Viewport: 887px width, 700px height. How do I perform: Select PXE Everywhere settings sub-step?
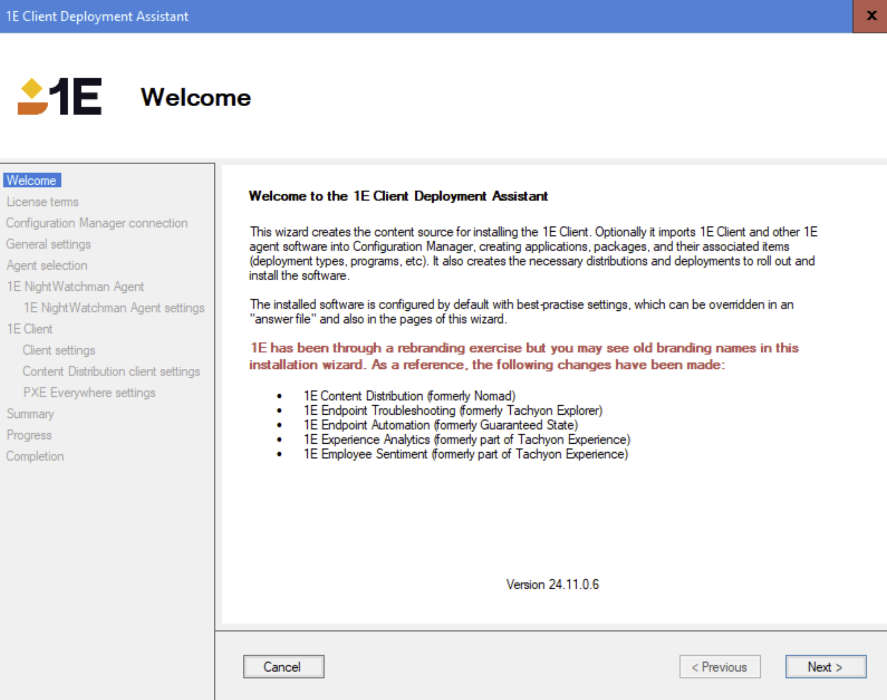[x=89, y=392]
